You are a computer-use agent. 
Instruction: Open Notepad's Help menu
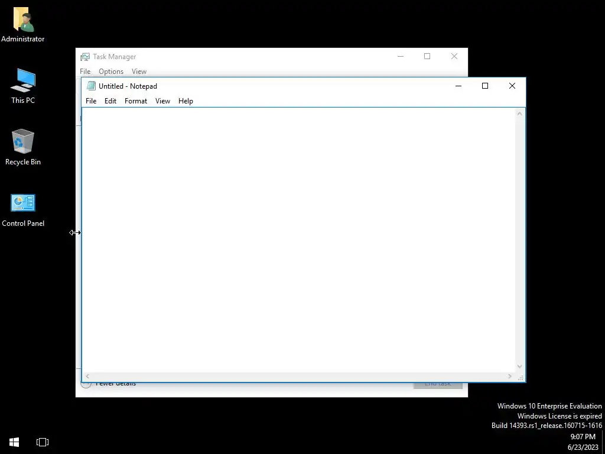(186, 100)
